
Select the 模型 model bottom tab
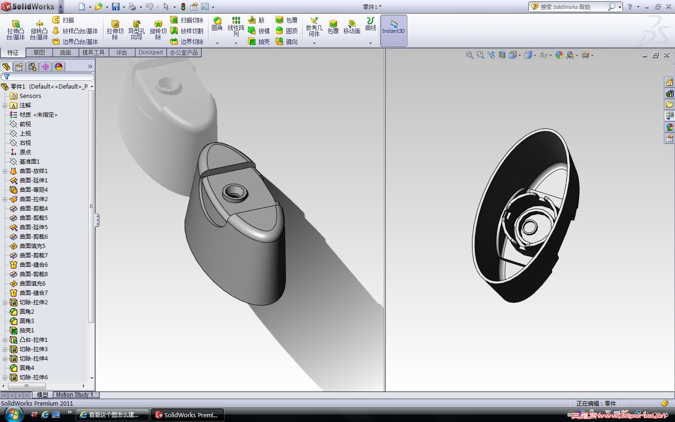(x=42, y=395)
